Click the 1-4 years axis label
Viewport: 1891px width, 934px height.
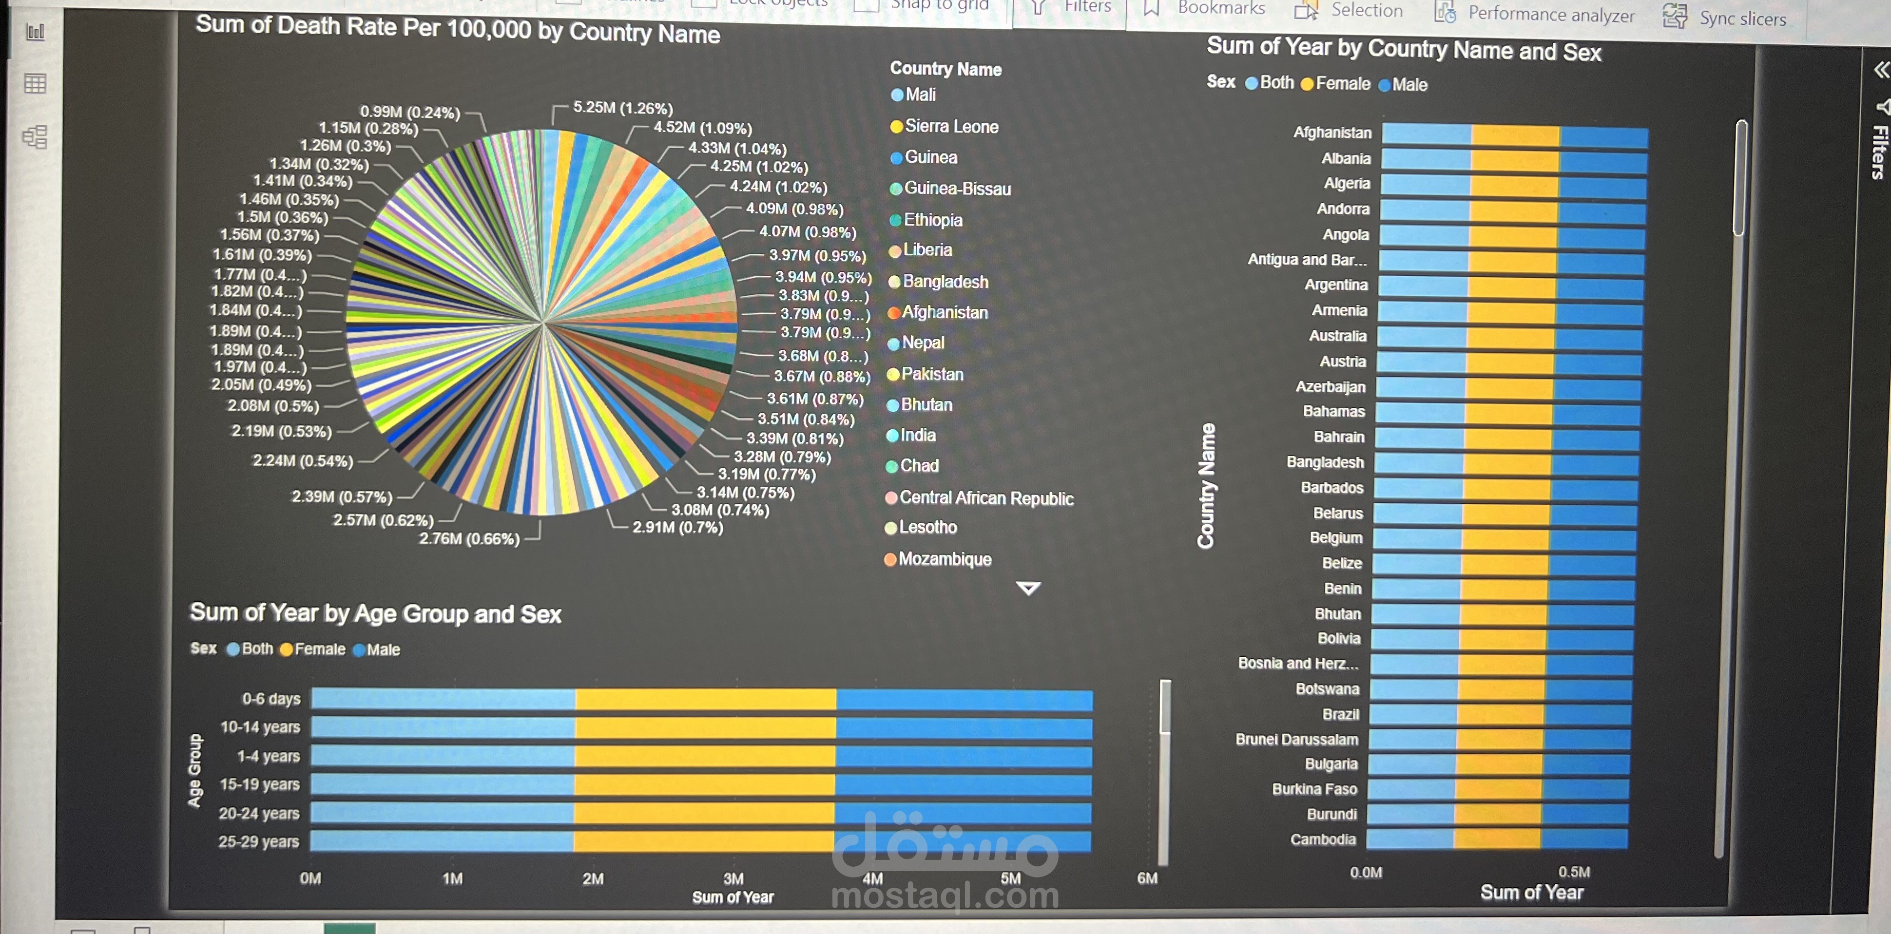tap(268, 756)
